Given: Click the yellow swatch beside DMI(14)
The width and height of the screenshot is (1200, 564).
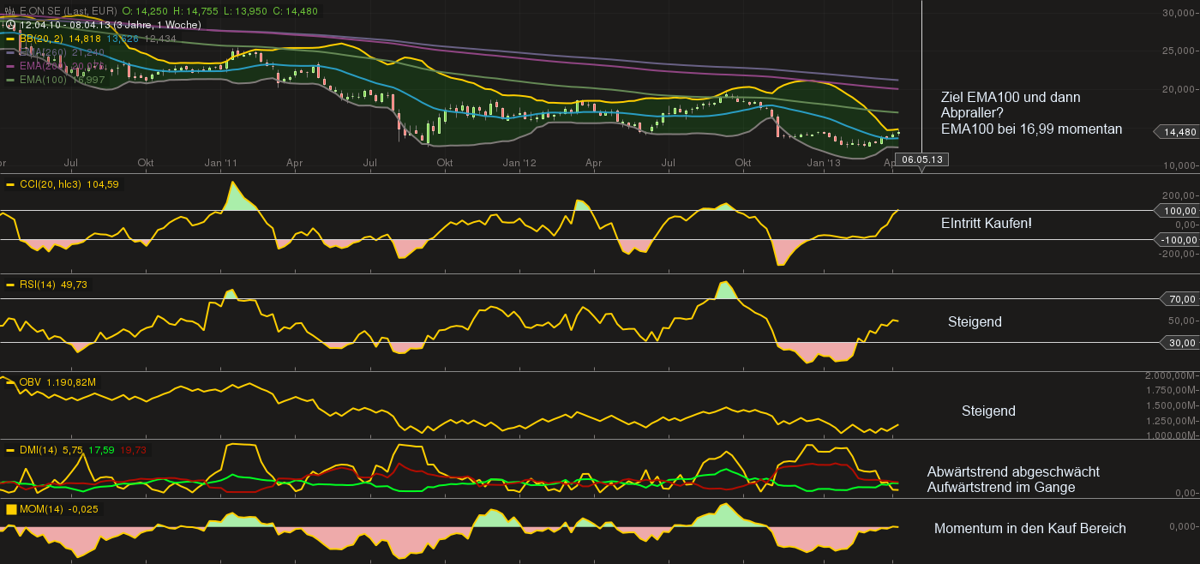Looking at the screenshot, I should 10,449.
